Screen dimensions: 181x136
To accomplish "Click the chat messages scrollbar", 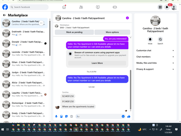I will tap(130, 90).
